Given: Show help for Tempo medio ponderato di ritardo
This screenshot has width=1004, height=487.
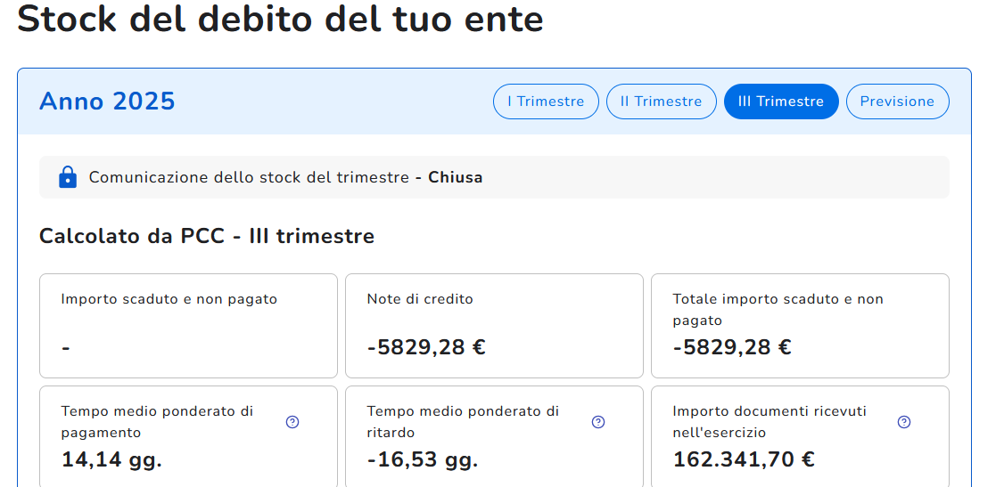Looking at the screenshot, I should coord(598,422).
